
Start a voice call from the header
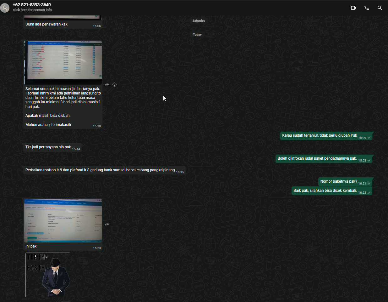[x=367, y=8]
